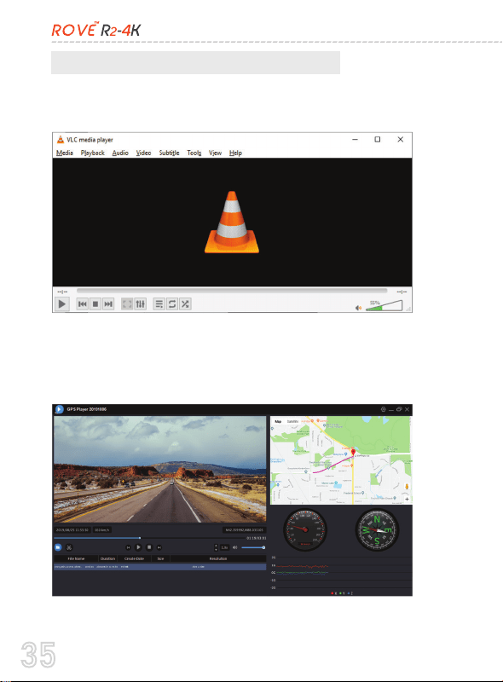Screen dimensions: 503x682
Task: Switch map to Map view tab
Action: click(278, 421)
